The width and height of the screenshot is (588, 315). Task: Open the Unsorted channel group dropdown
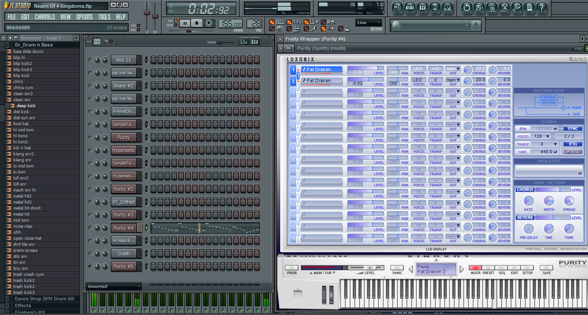(x=114, y=286)
